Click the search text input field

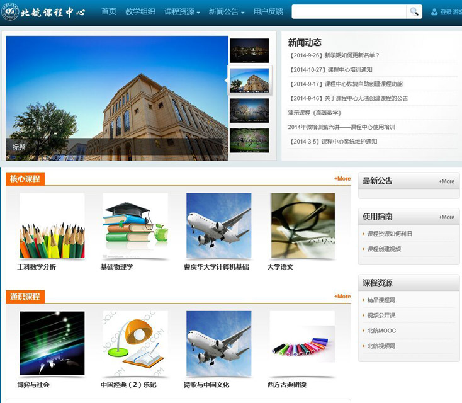(349, 11)
